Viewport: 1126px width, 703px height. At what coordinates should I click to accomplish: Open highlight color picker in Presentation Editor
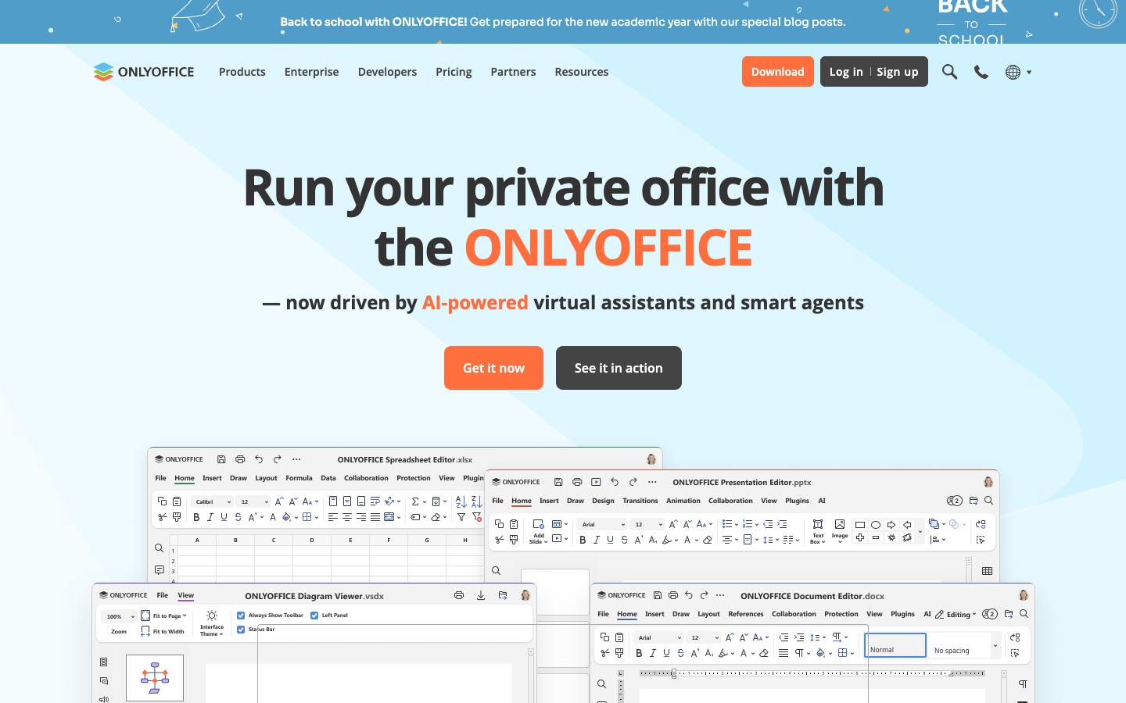(669, 540)
